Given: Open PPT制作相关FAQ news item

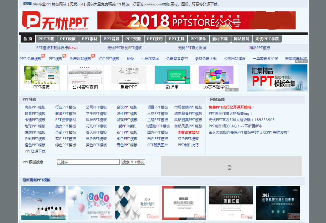Looking at the screenshot, I should [x=235, y=126].
